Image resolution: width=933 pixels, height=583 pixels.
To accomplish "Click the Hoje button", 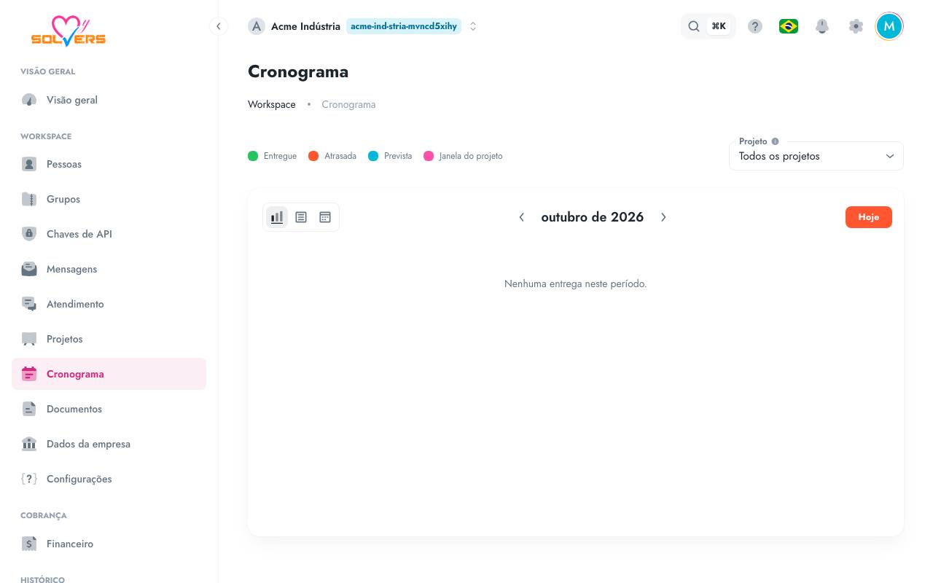I will pyautogui.click(x=869, y=217).
